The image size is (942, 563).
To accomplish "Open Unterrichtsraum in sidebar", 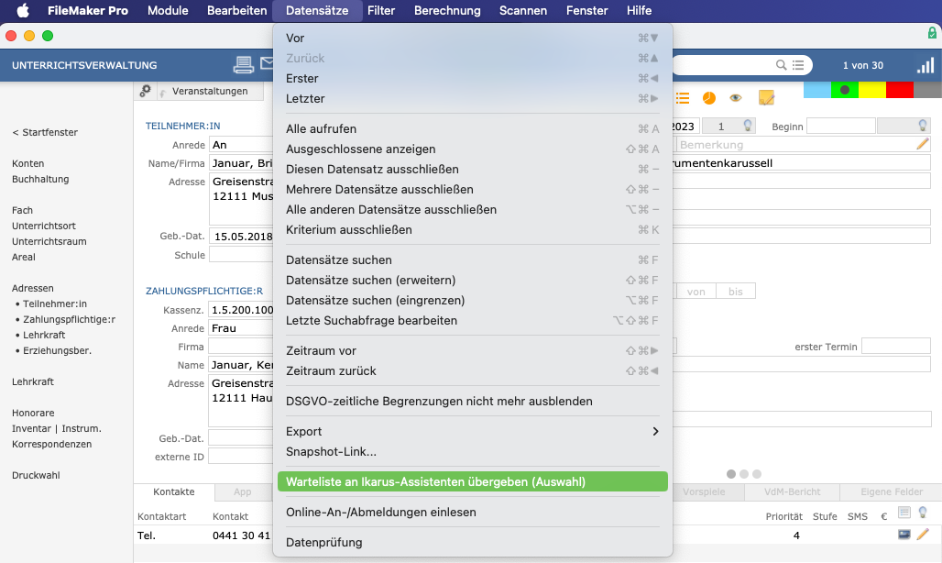I will tap(49, 241).
